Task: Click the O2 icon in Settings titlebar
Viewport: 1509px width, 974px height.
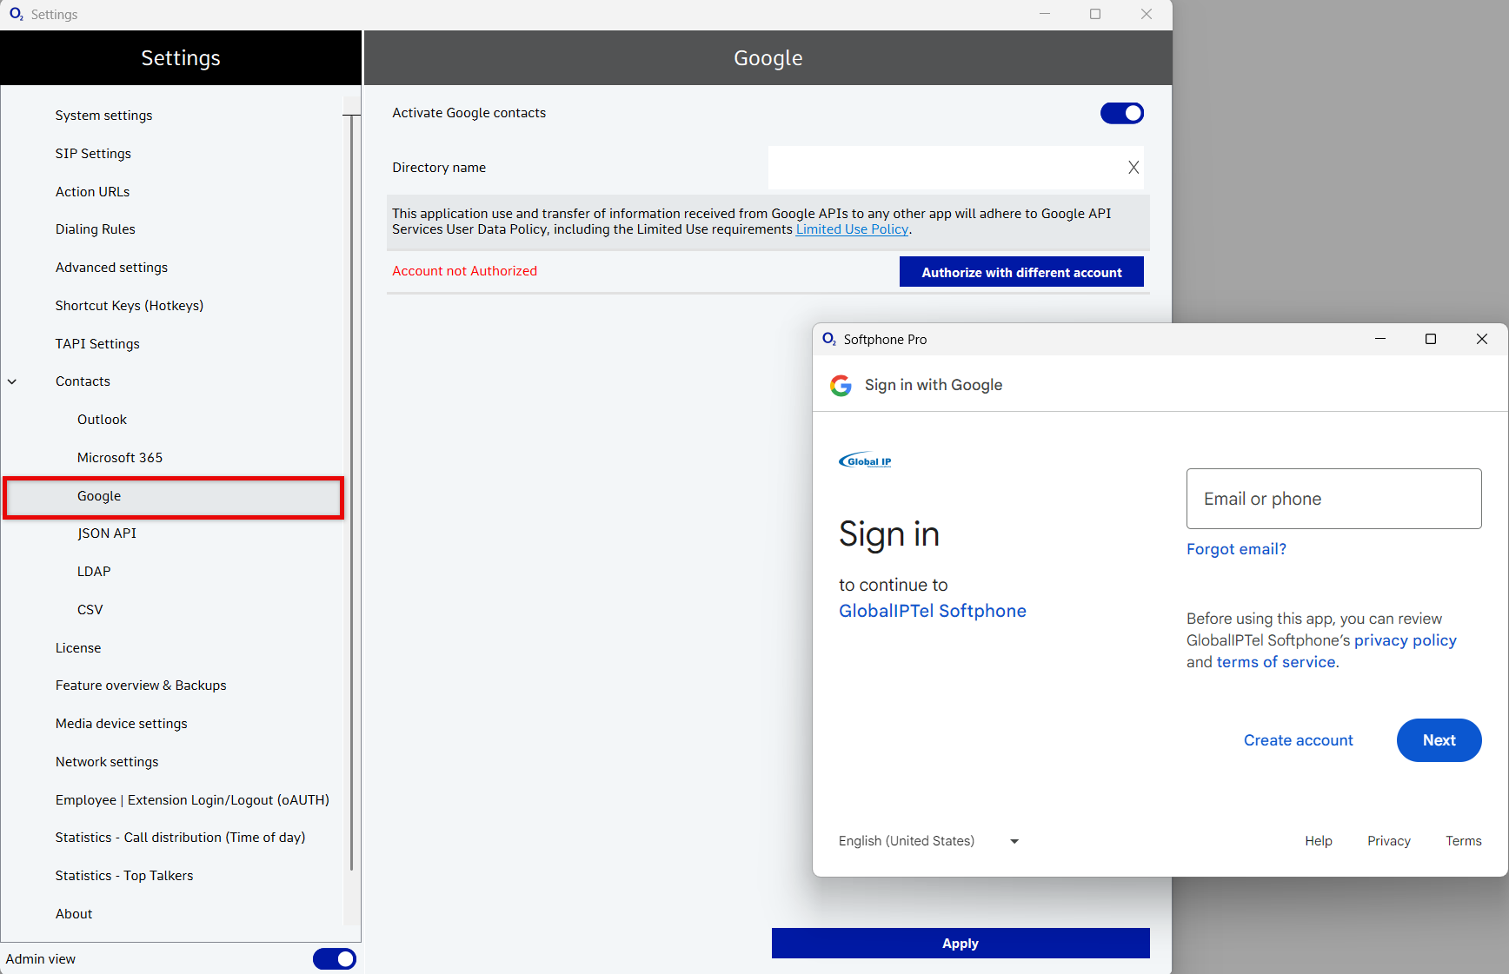Action: pos(16,14)
